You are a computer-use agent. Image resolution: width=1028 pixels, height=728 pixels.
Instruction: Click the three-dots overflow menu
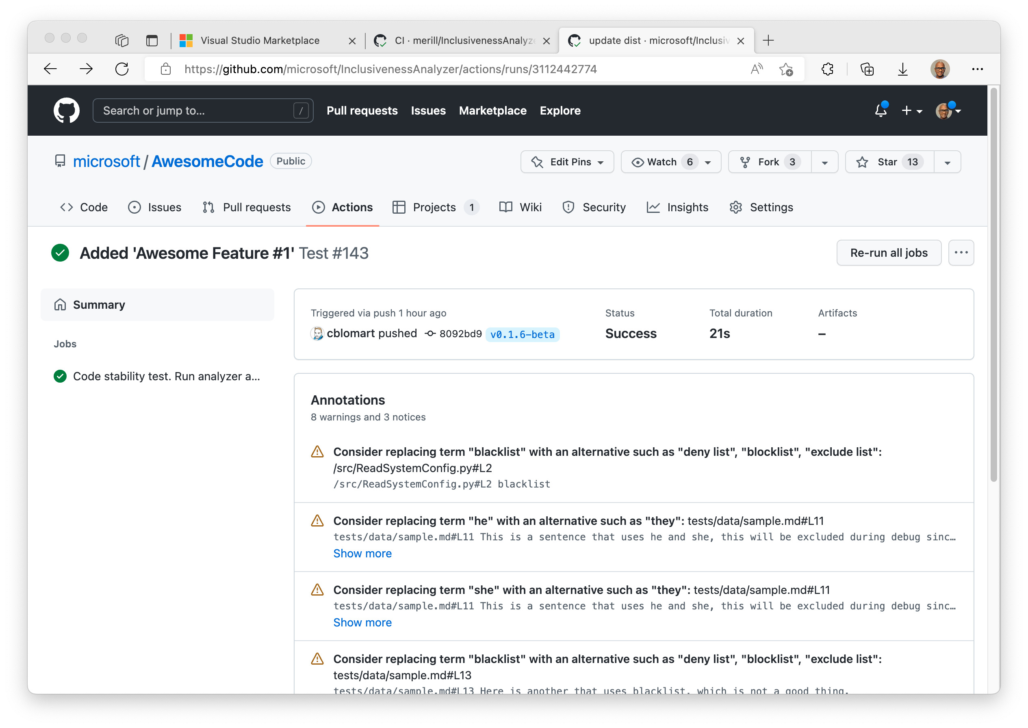pyautogui.click(x=961, y=252)
